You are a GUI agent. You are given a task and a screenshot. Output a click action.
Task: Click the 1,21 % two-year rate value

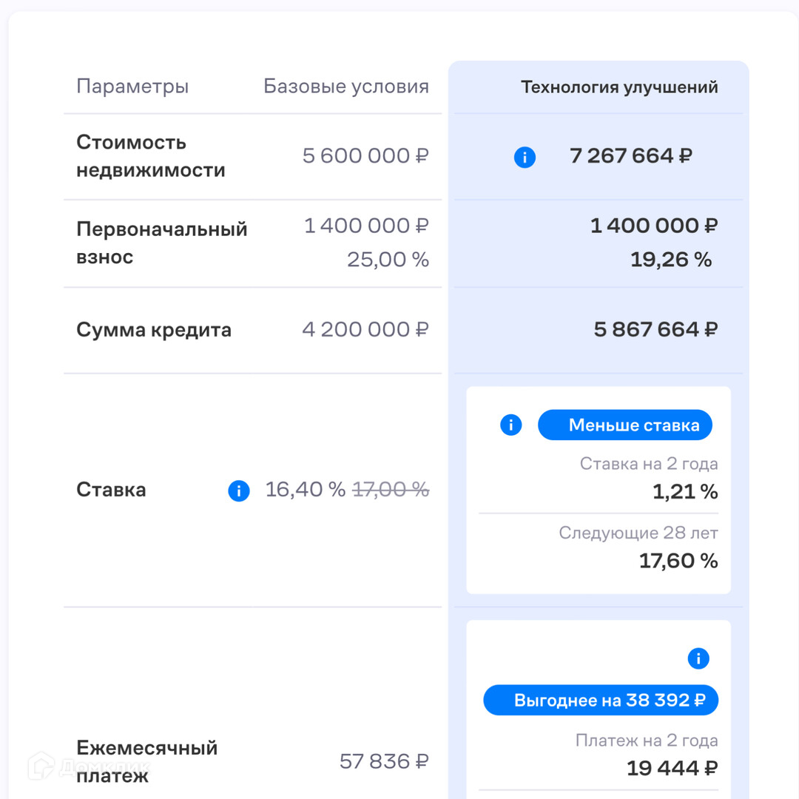point(685,492)
